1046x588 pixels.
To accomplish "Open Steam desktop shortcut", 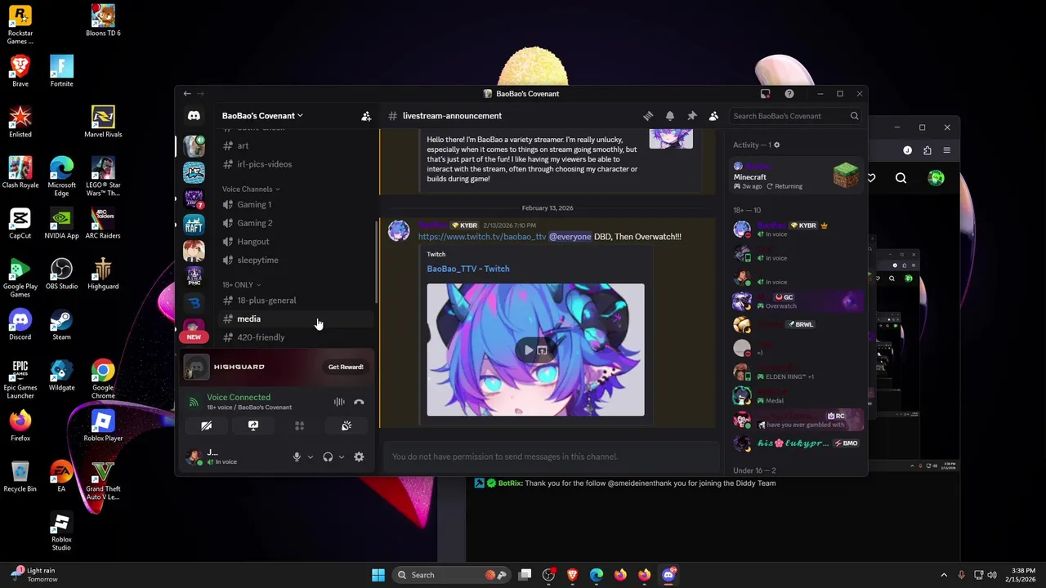I will click(x=61, y=325).
